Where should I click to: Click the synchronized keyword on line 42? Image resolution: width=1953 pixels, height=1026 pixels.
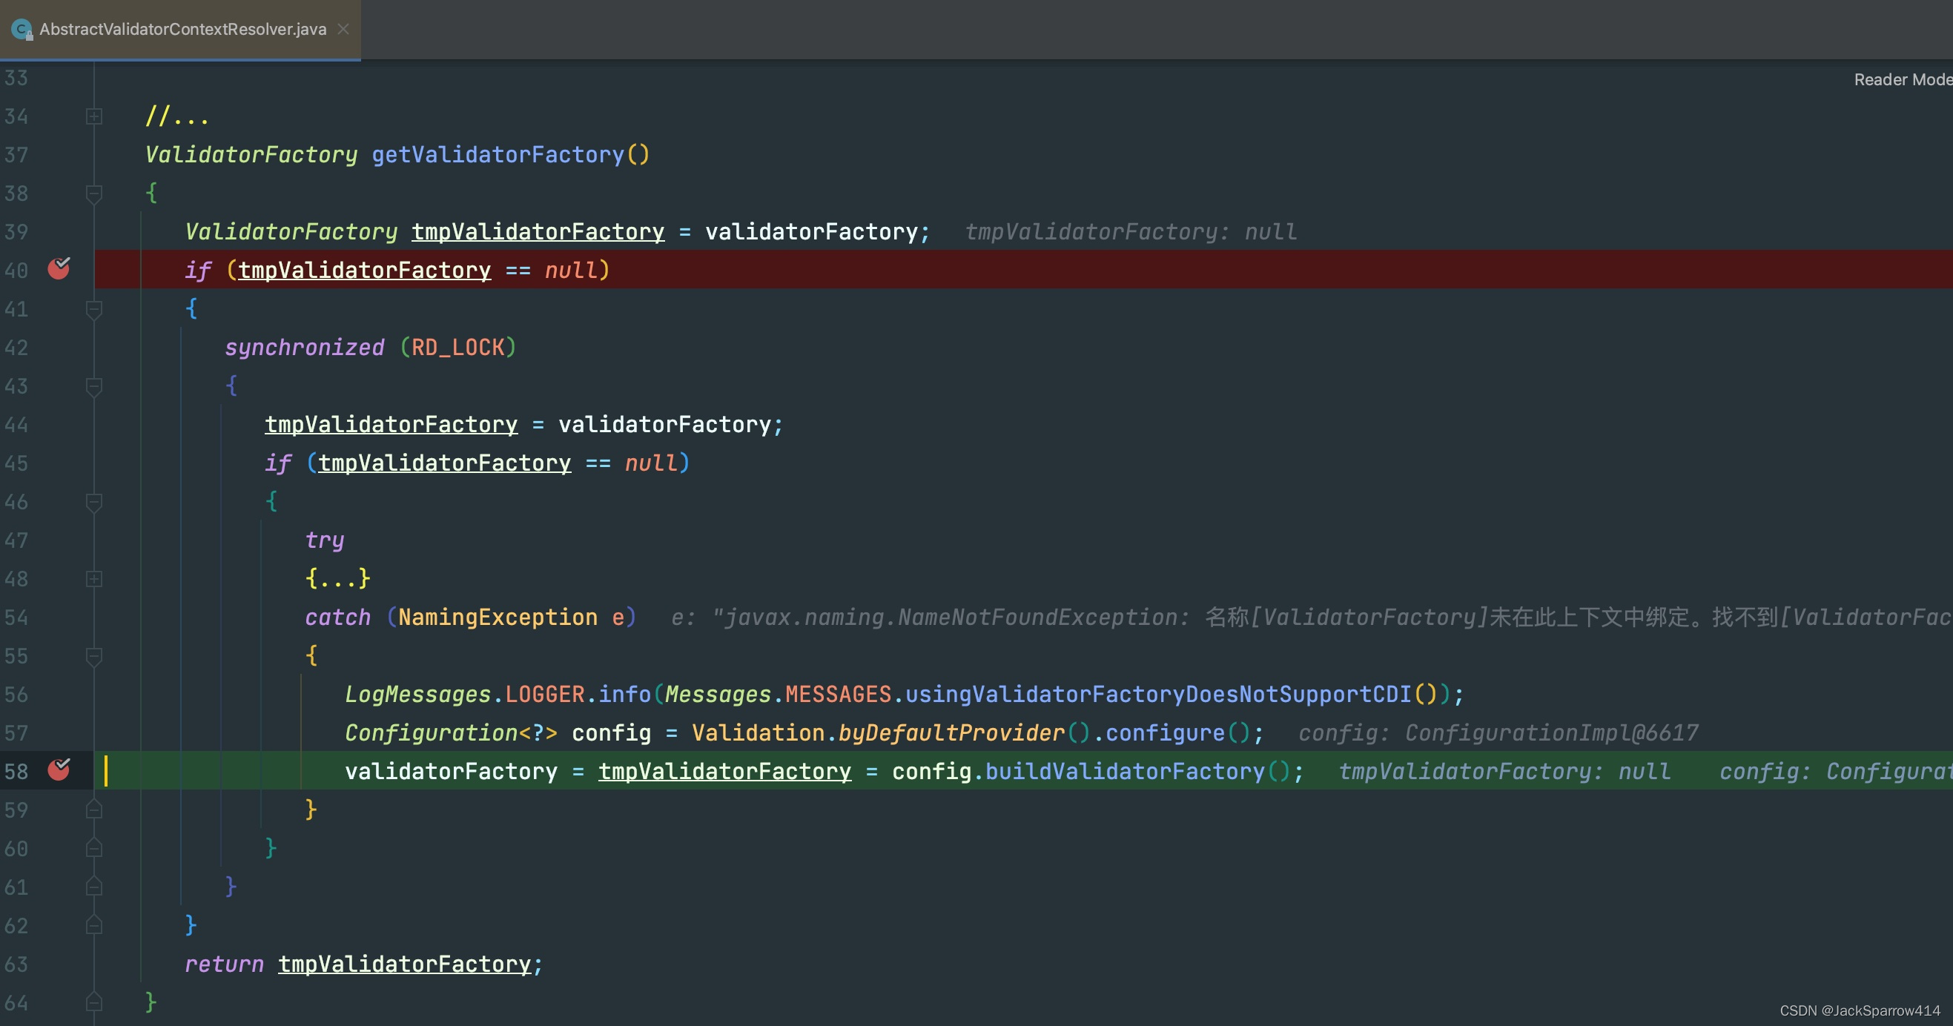pos(305,347)
